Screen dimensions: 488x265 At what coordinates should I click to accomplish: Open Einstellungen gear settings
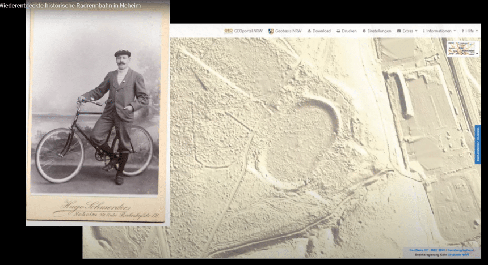click(377, 31)
